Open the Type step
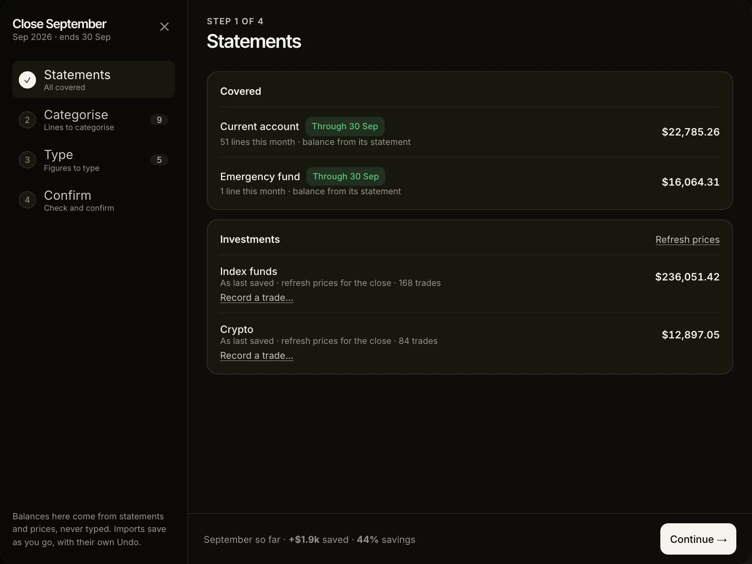The height and width of the screenshot is (564, 752). pyautogui.click(x=94, y=160)
